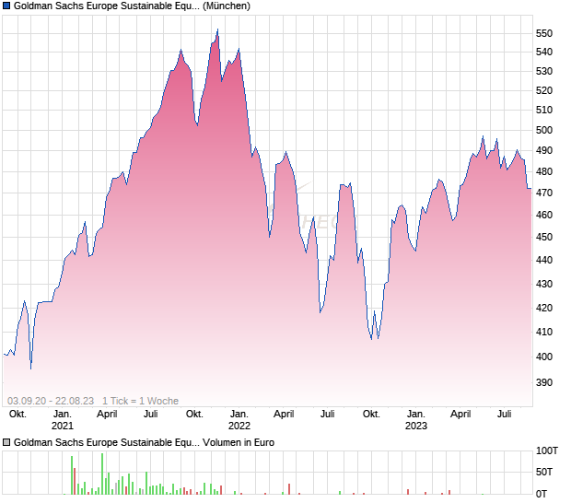Viewport: 571px width, 503px height.
Task: Click the 530 price axis label
Action: [x=544, y=71]
